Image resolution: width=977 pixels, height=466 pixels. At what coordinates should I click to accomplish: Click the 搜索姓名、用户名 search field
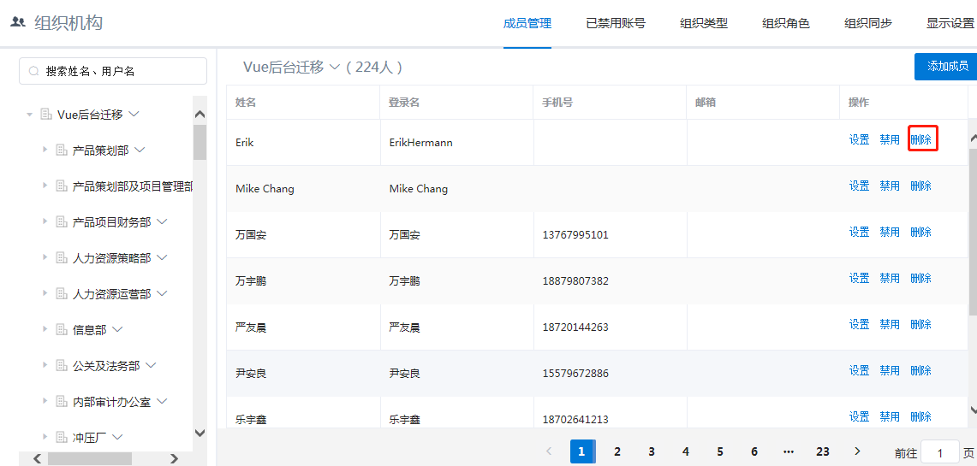[x=113, y=71]
